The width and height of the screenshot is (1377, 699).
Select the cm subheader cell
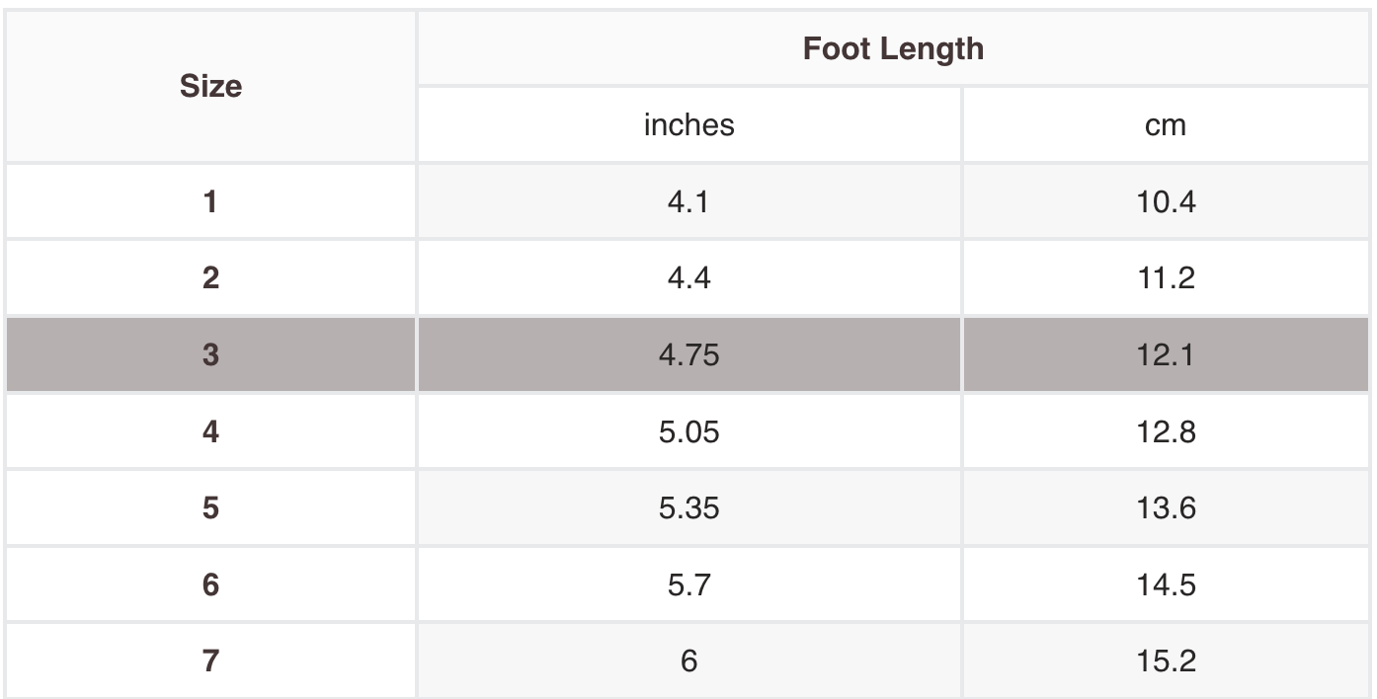[x=1166, y=124]
